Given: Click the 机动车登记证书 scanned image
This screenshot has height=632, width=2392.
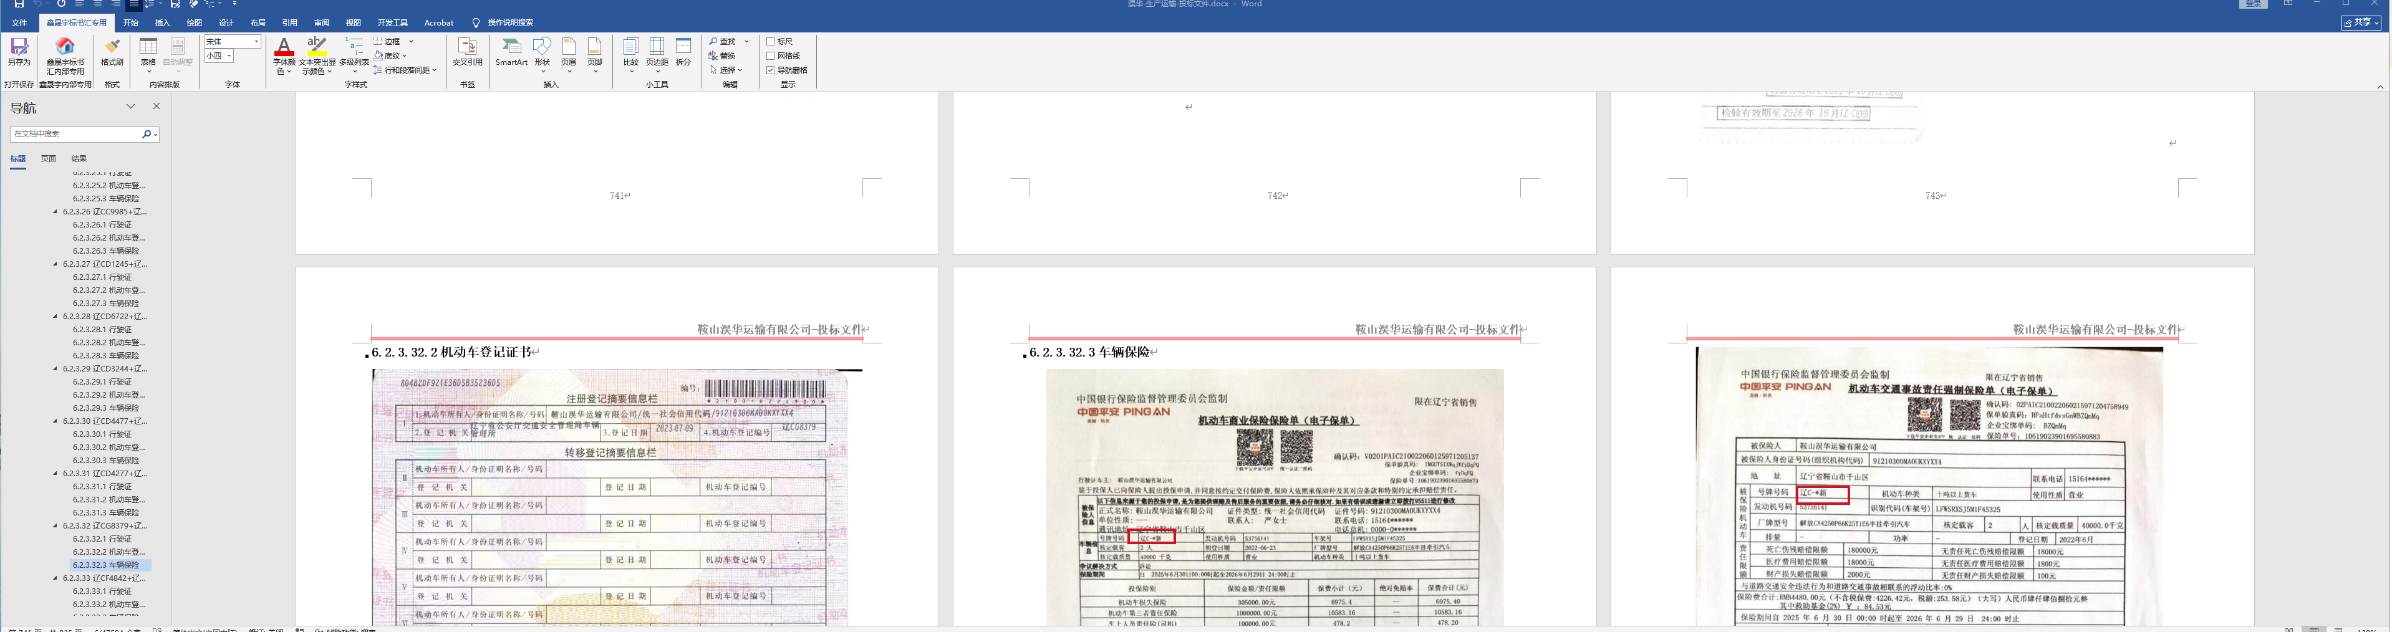Looking at the screenshot, I should click(617, 497).
